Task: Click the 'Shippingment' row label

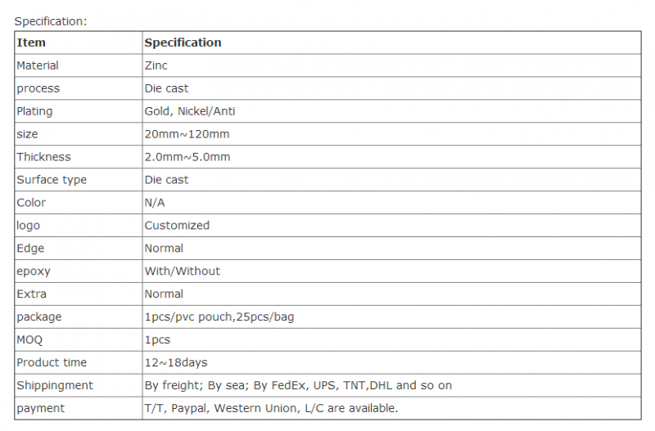Action: click(55, 385)
